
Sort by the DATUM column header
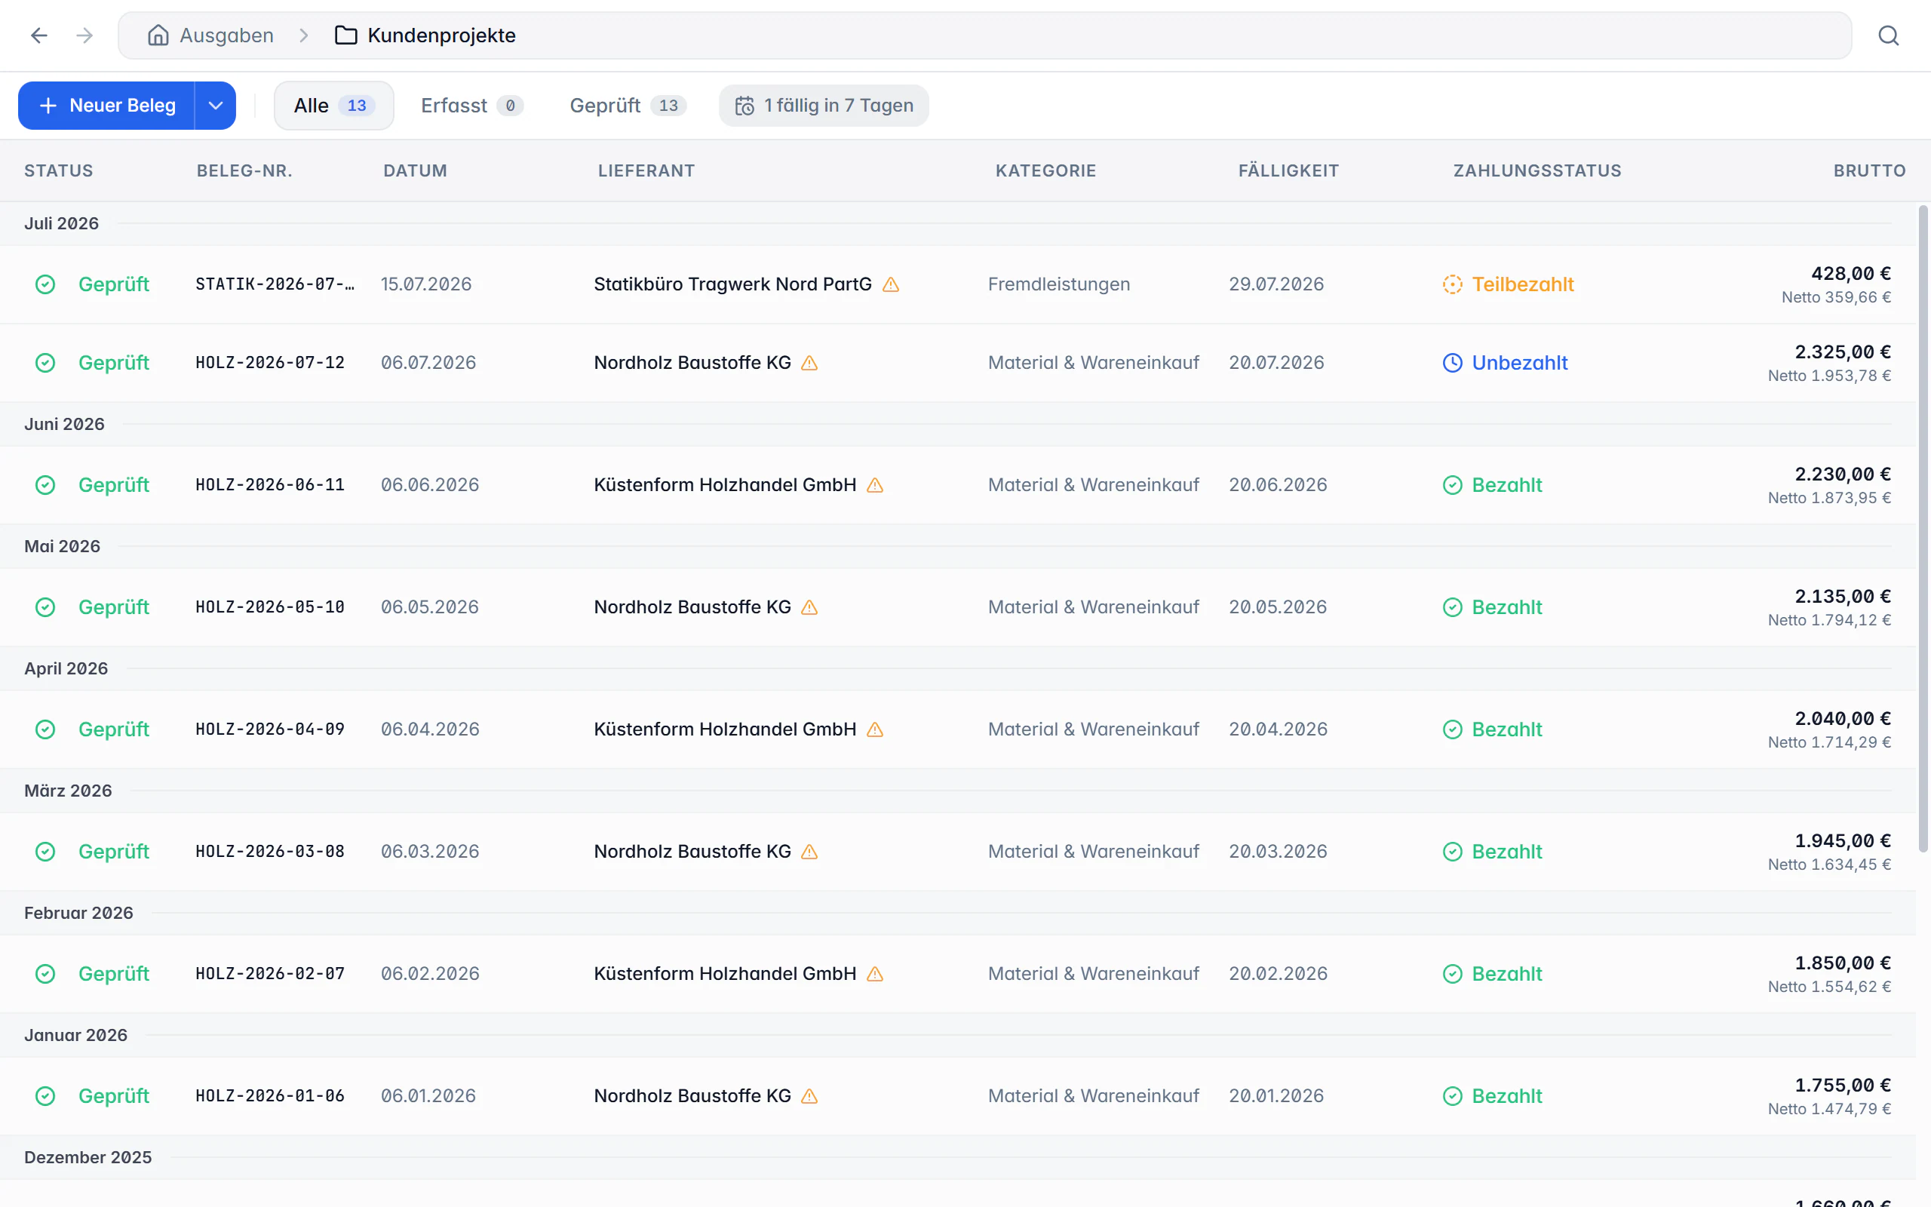415,170
